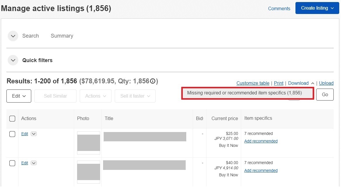
Task: Click Add recommended for the $25.00 listing
Action: 261,141
